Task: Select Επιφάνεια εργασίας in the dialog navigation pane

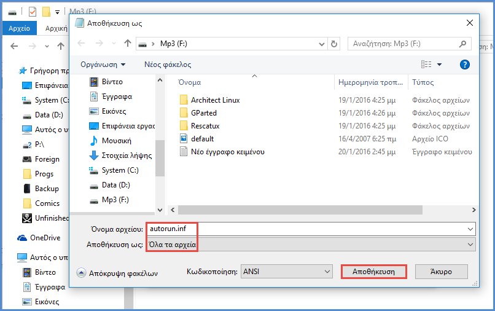Action: pos(122,126)
